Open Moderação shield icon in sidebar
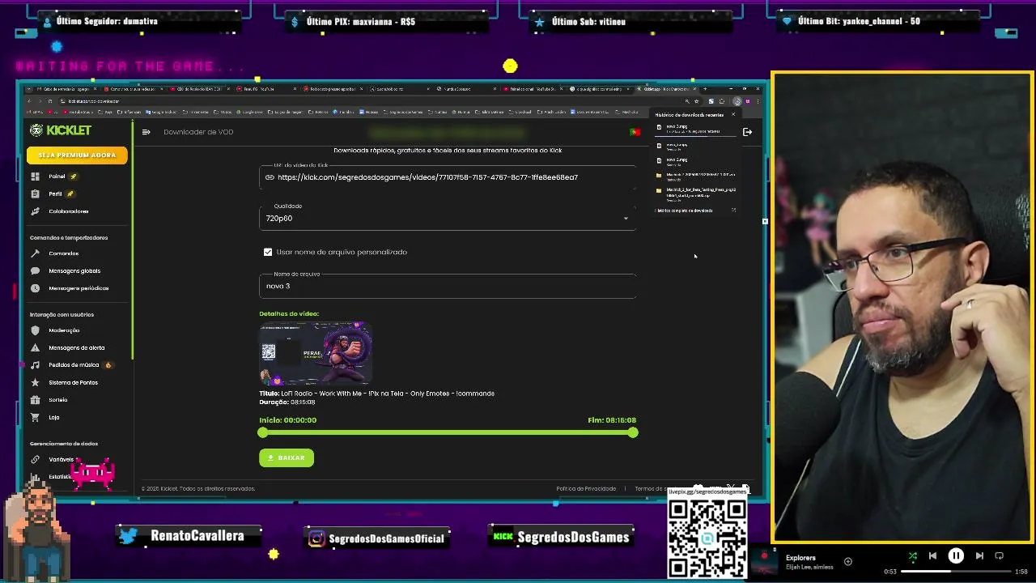Viewport: 1036px width, 583px height. 35,330
